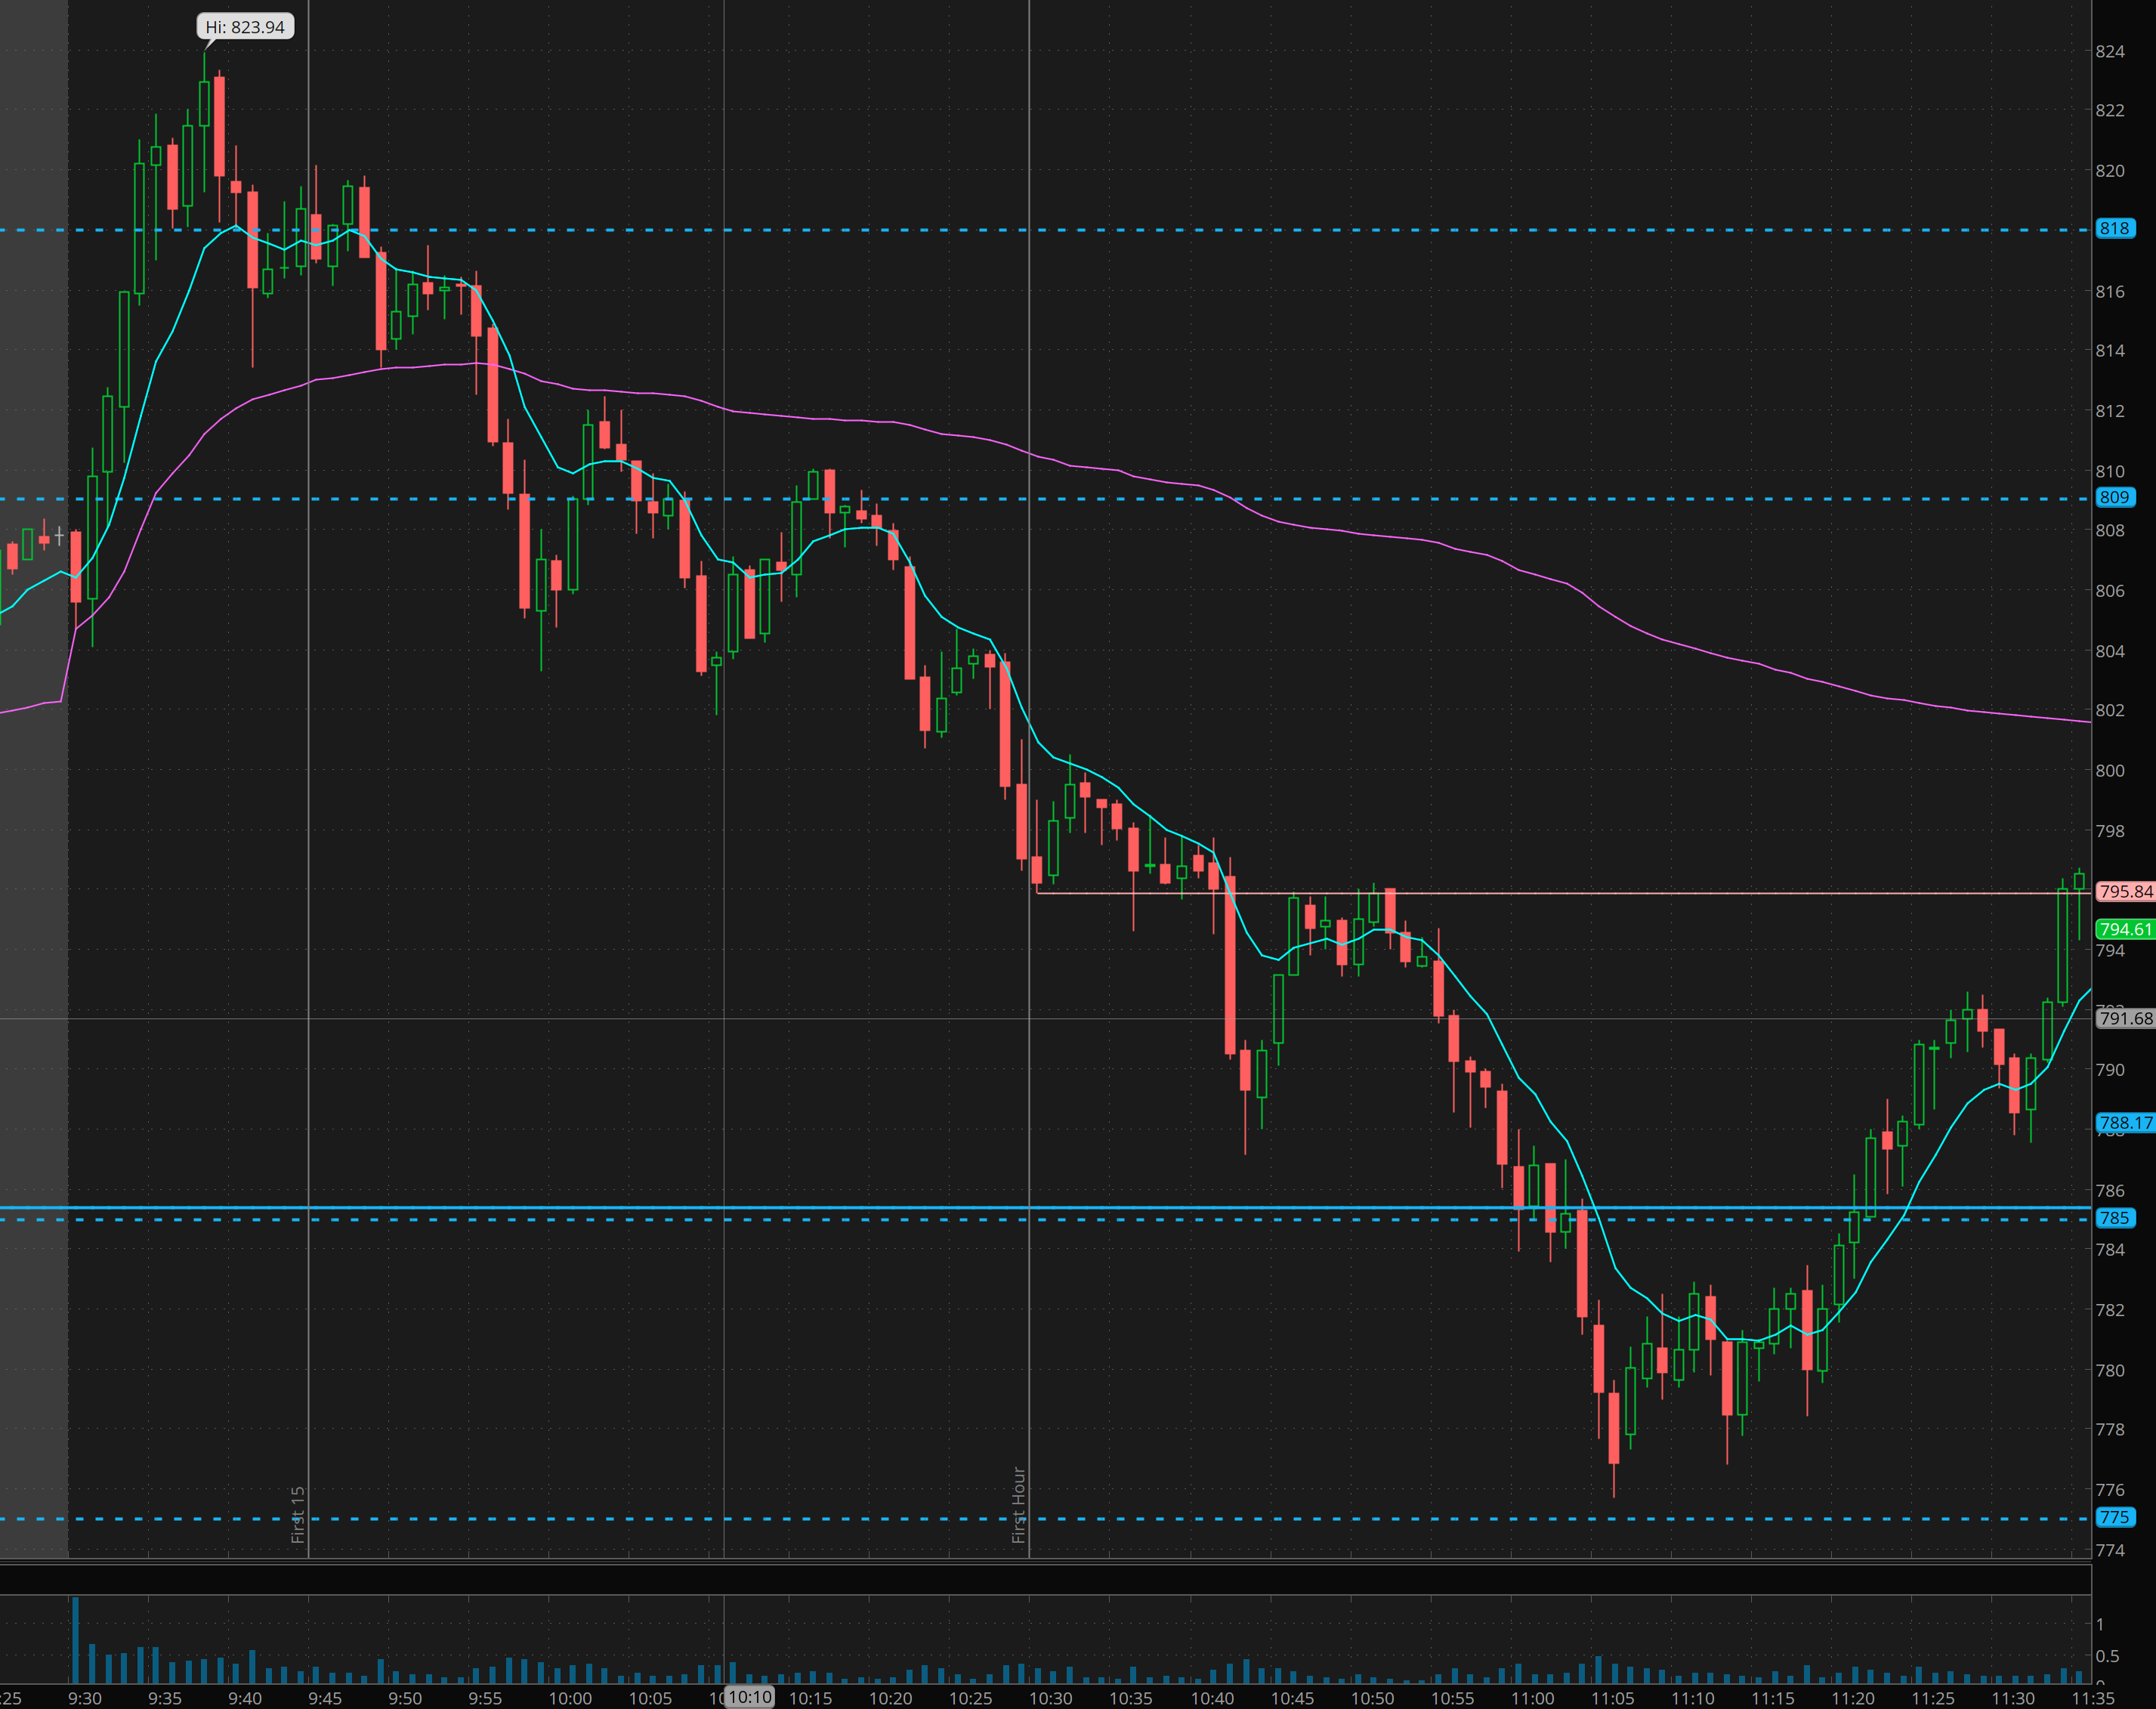Select the pink 795.84 price tag
The width and height of the screenshot is (2156, 1709).
[x=2125, y=891]
